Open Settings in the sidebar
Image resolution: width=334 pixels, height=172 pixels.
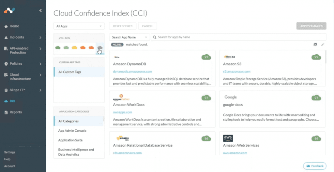click(9, 152)
